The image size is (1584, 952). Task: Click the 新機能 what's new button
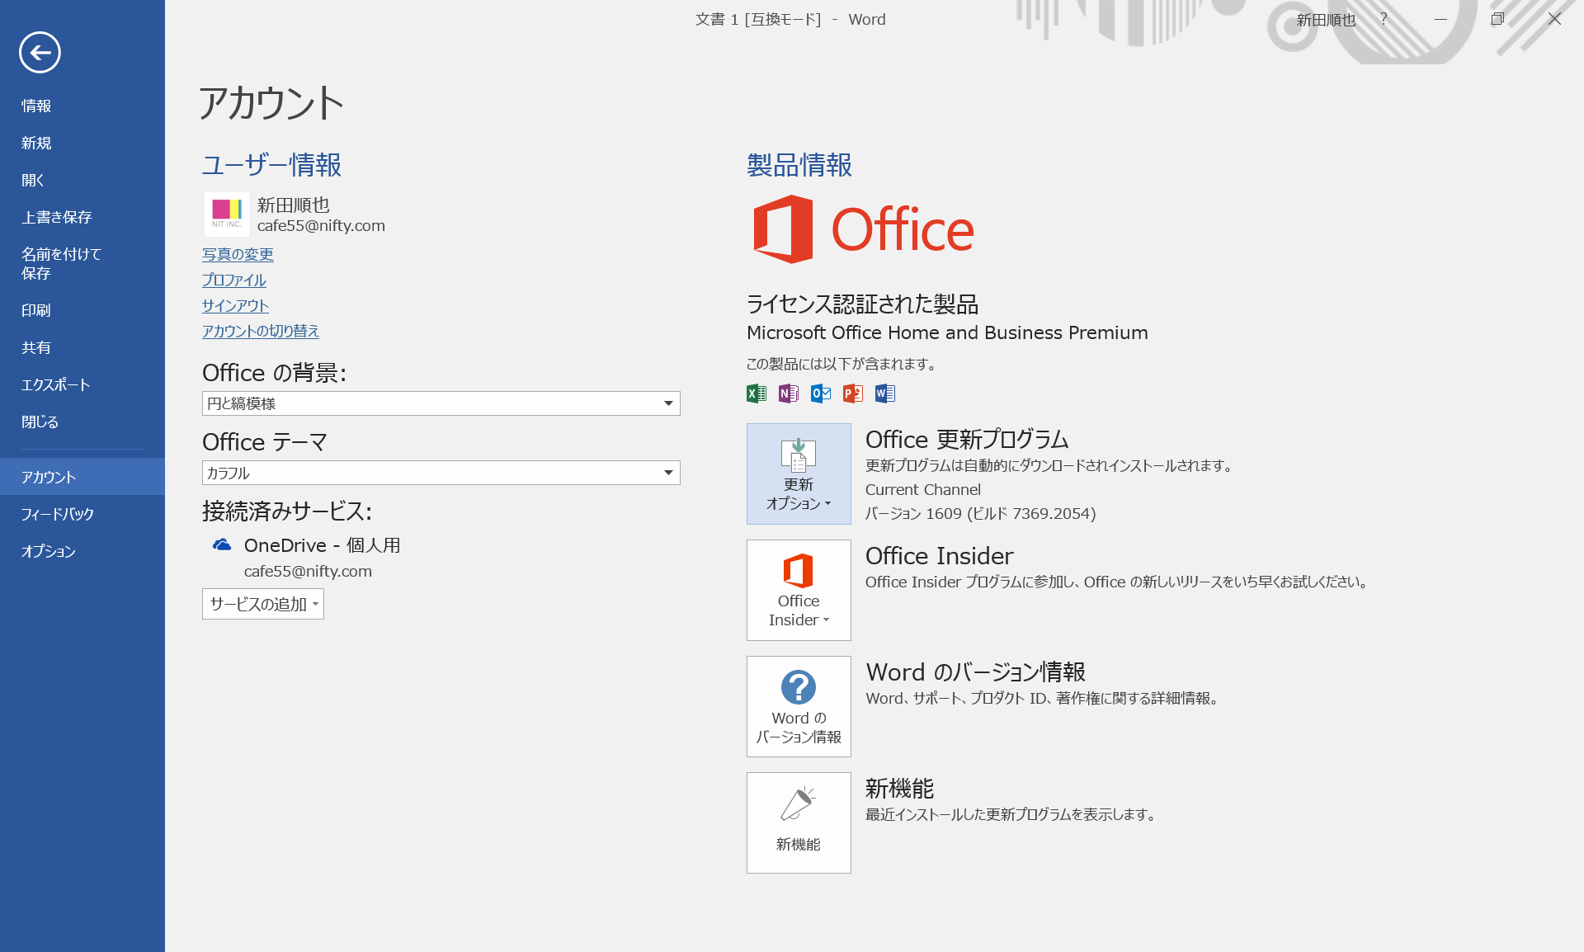point(798,823)
